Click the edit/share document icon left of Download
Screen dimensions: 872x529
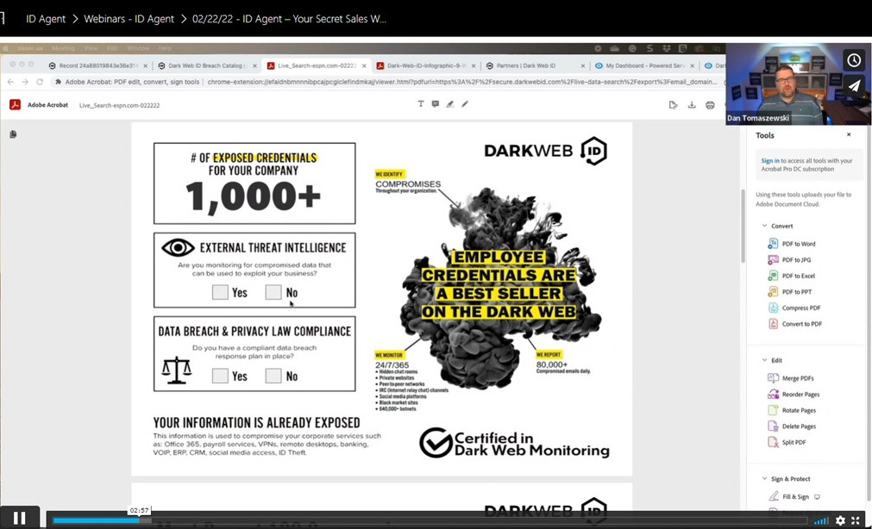click(674, 105)
